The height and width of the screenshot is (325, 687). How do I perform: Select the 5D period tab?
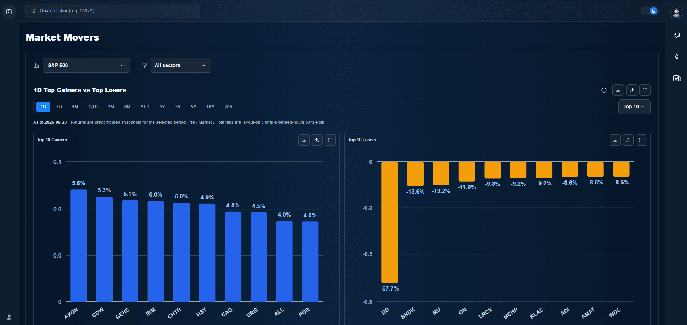[59, 107]
